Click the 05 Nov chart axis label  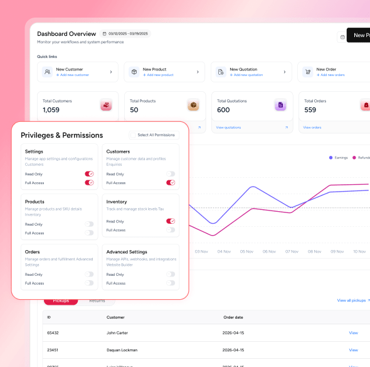[246, 251]
